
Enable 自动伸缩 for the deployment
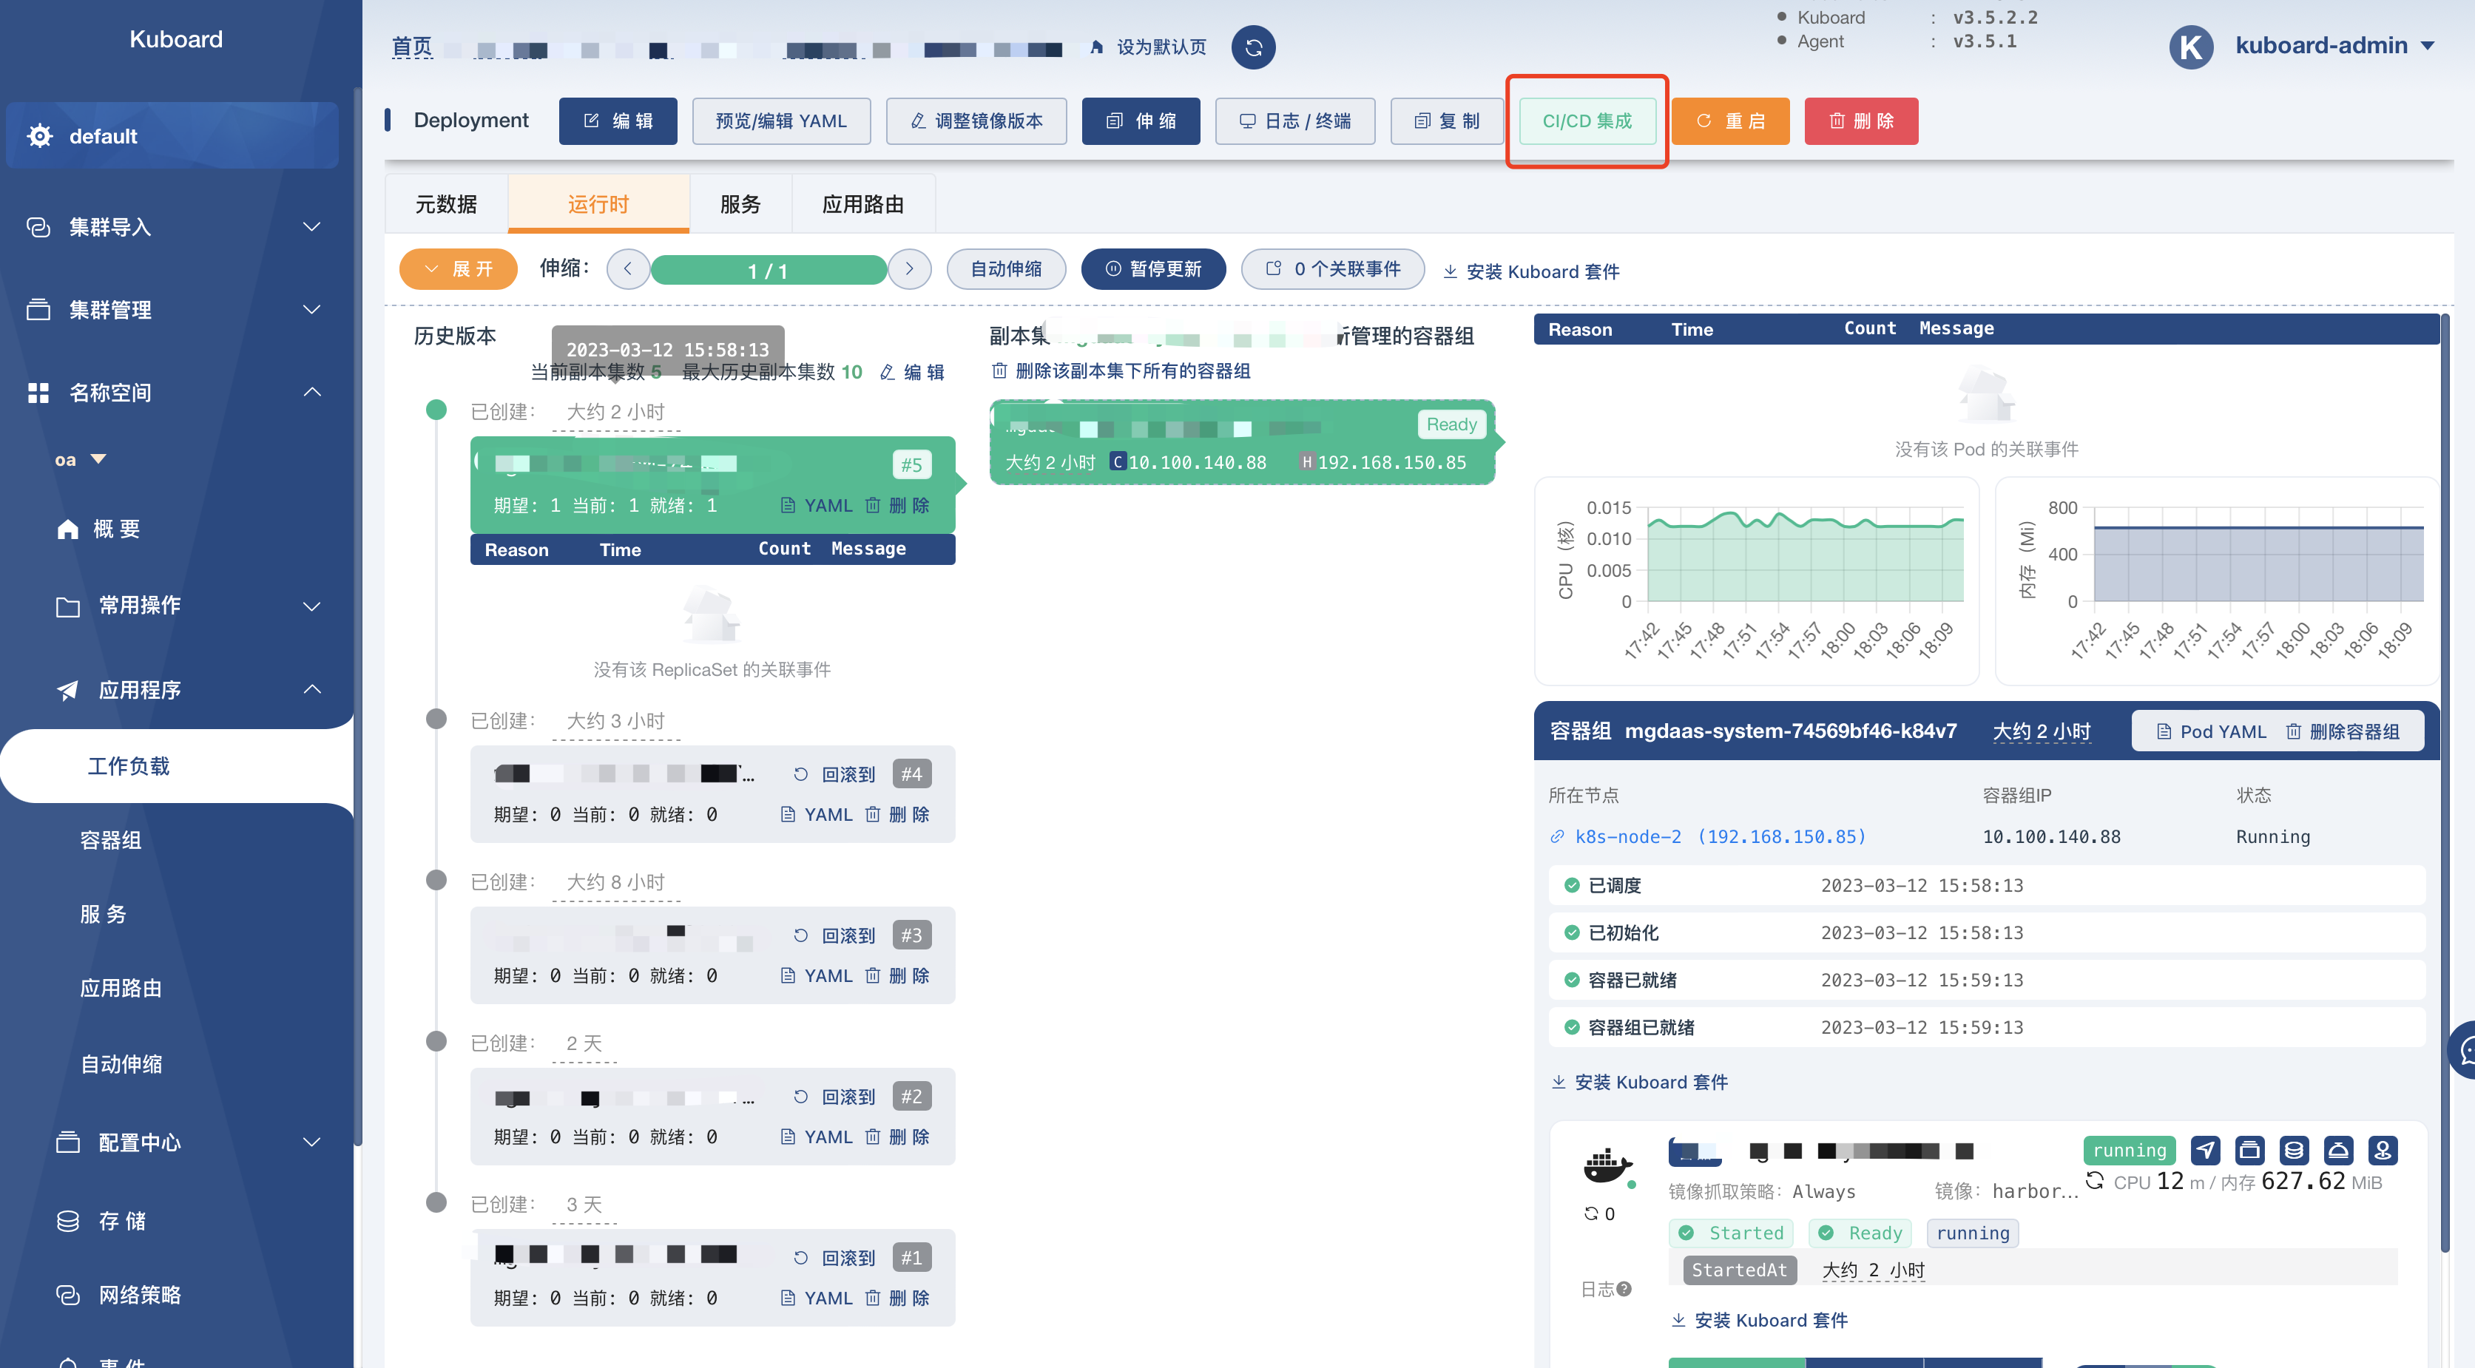[x=1006, y=269]
